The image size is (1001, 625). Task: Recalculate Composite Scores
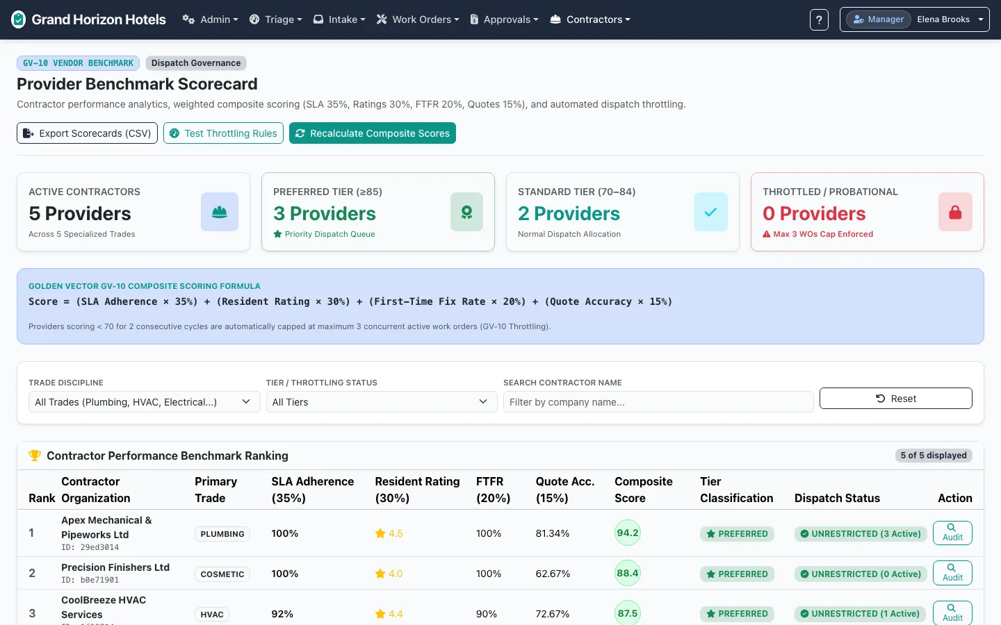point(373,133)
